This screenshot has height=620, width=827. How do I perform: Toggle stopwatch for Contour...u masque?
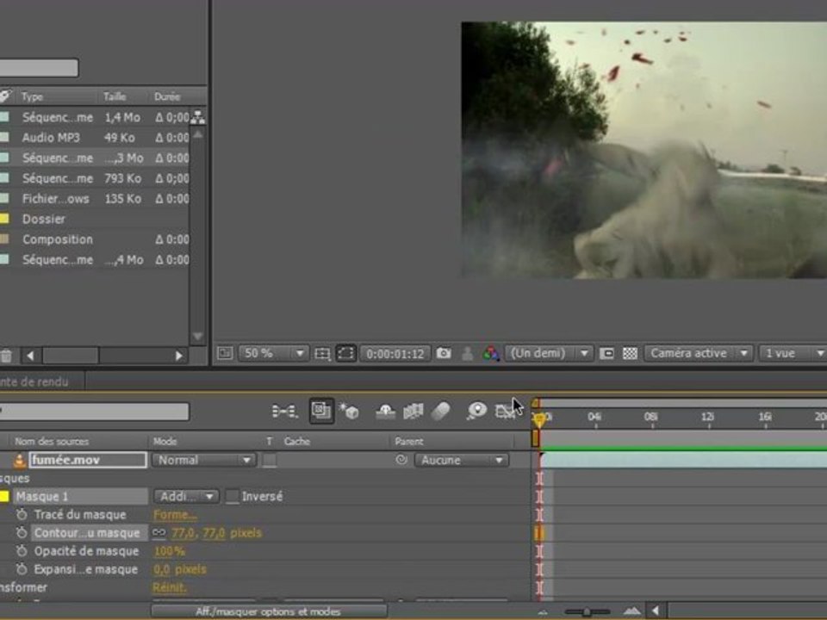(22, 533)
